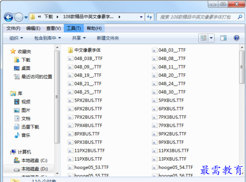The height and width of the screenshot is (182, 246).
Task: Open the 组织 dropdown
Action: click(16, 38)
